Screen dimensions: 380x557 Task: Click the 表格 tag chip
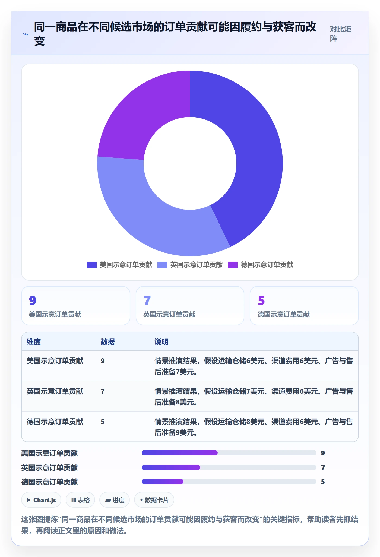pyautogui.click(x=80, y=500)
